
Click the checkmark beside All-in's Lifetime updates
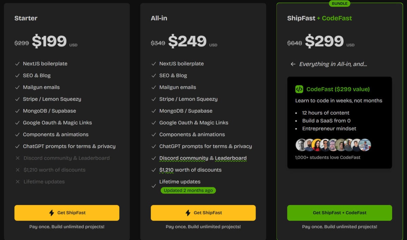154,186
